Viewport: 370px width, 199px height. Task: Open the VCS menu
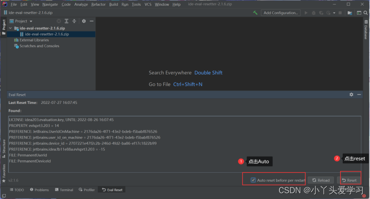(148, 4)
